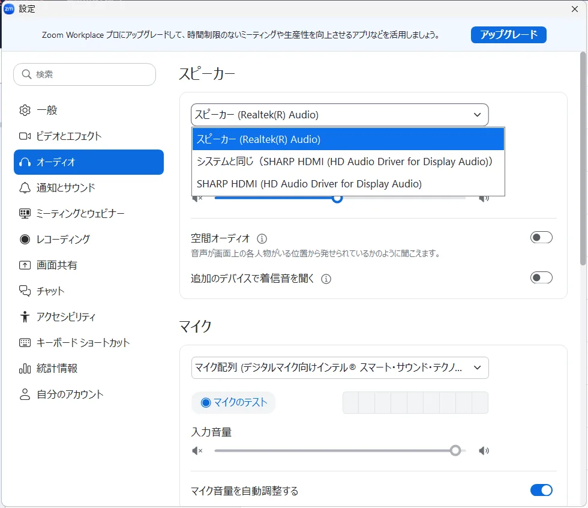Toggle the 空間オーディオ switch
The width and height of the screenshot is (588, 508).
pos(541,238)
